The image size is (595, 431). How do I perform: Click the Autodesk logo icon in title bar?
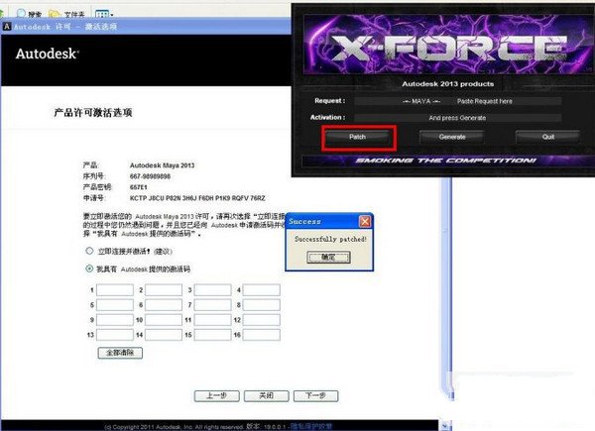(7, 27)
